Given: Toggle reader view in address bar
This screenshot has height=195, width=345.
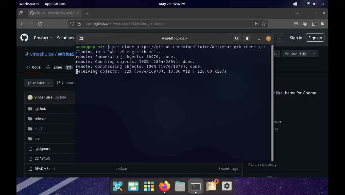Looking at the screenshot, I should coord(257,24).
